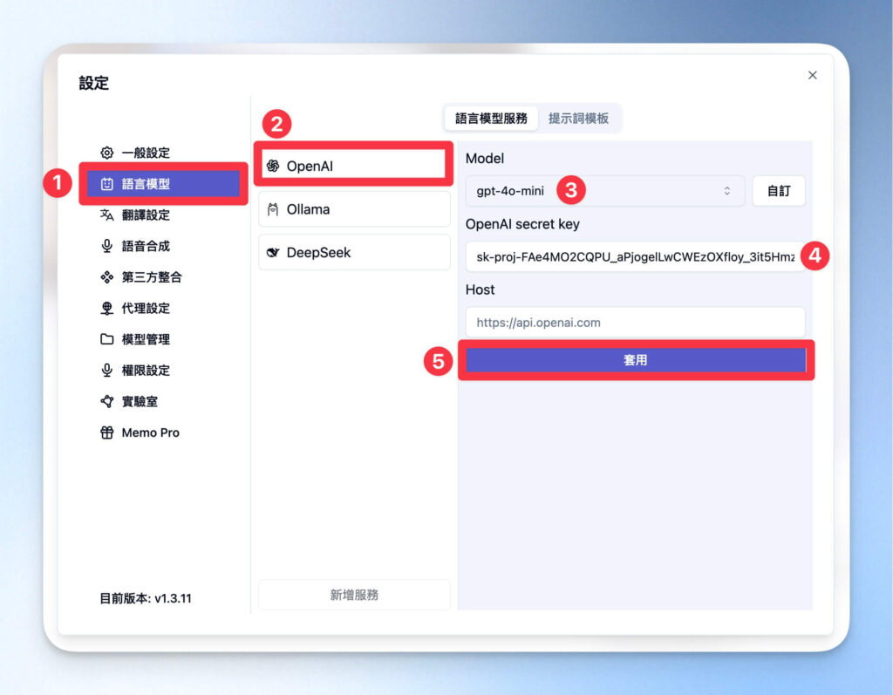Select the Ollama service
The height and width of the screenshot is (695, 893).
click(354, 209)
